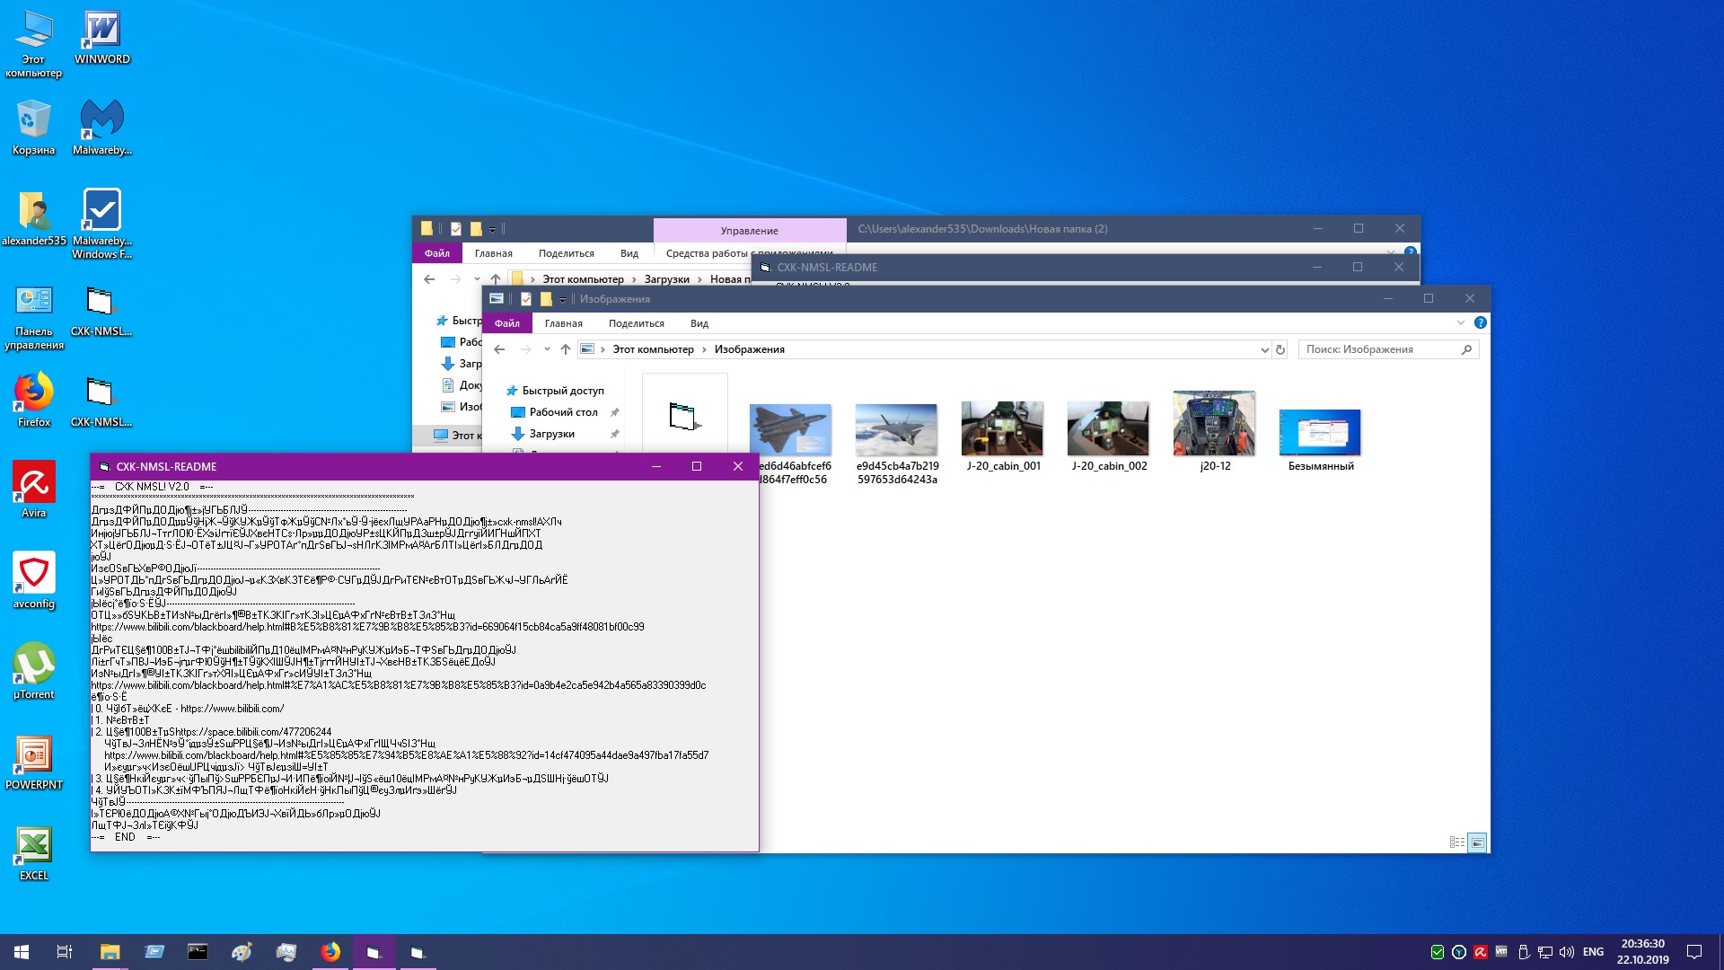Expand the Explorer ribbon with the chevron
The height and width of the screenshot is (970, 1724).
click(1460, 322)
